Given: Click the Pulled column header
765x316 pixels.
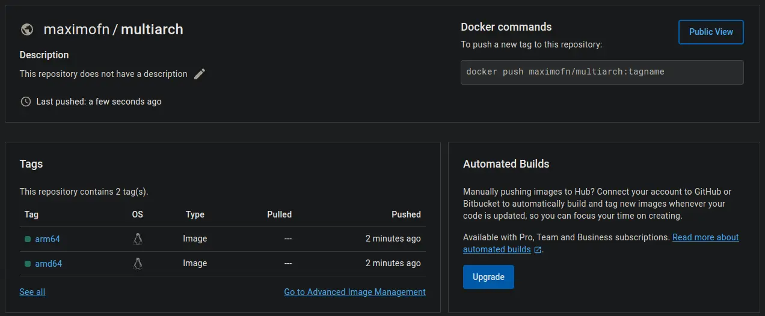Looking at the screenshot, I should point(280,214).
